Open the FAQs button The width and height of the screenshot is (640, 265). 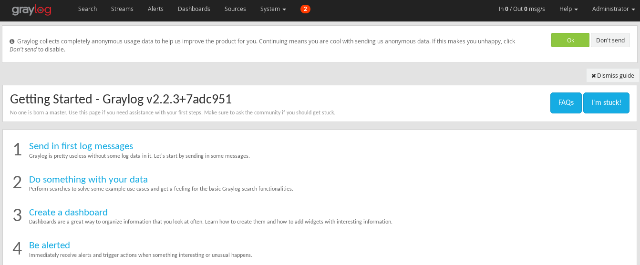[566, 103]
